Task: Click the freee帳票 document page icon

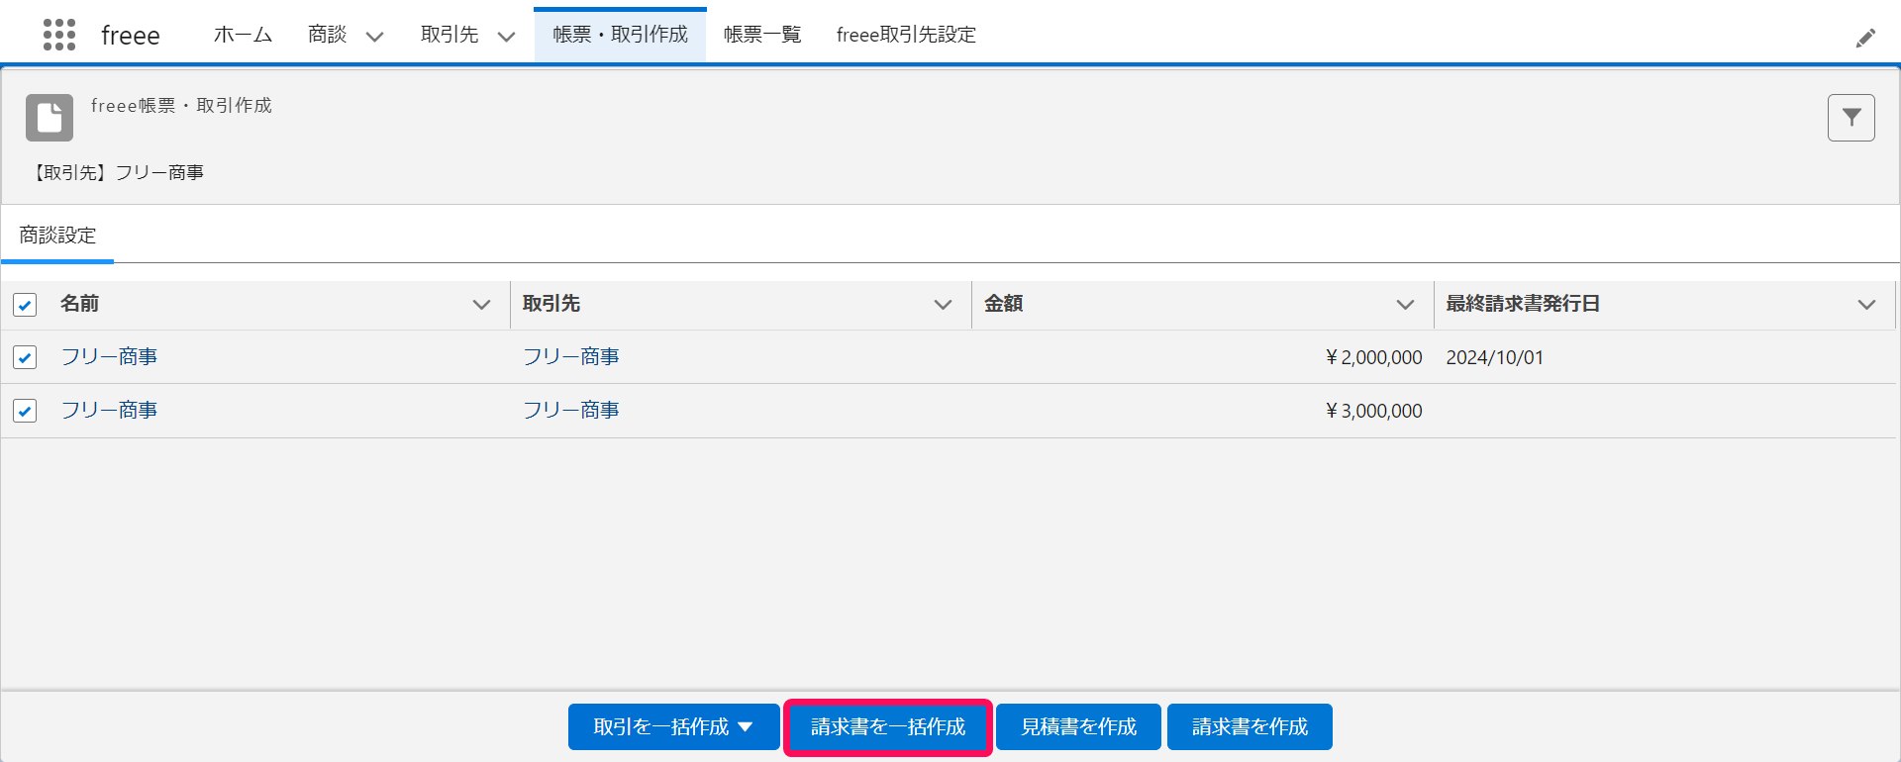Action: pyautogui.click(x=50, y=118)
